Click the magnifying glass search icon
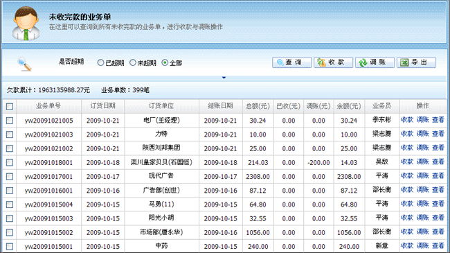 click(x=24, y=64)
